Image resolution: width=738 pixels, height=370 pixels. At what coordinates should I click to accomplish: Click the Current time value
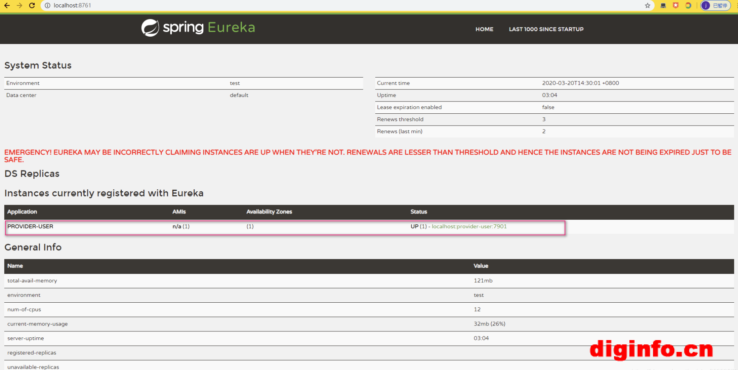coord(580,83)
